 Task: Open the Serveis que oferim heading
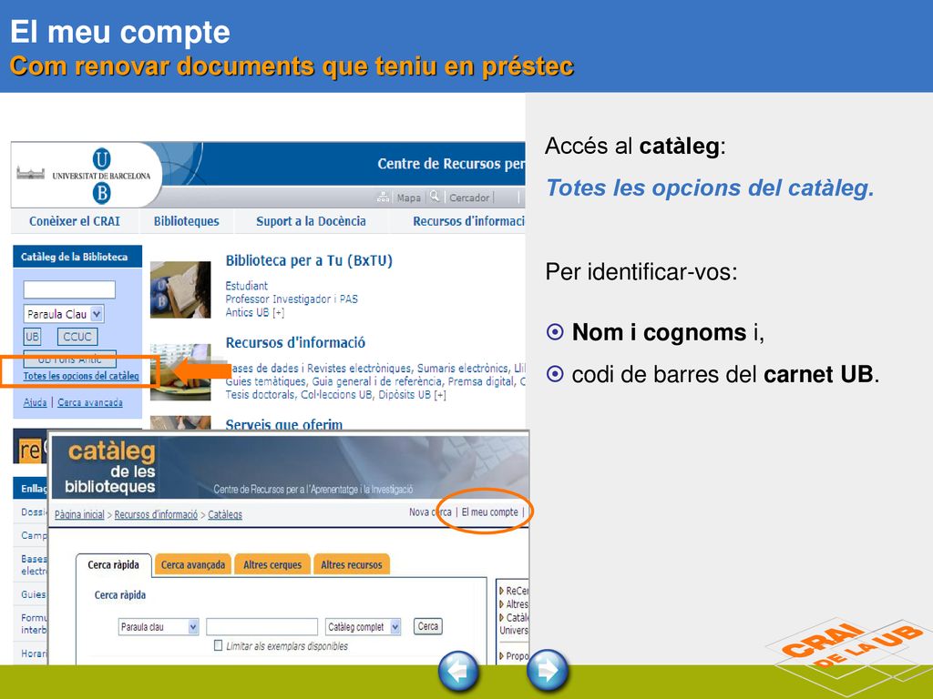284,424
